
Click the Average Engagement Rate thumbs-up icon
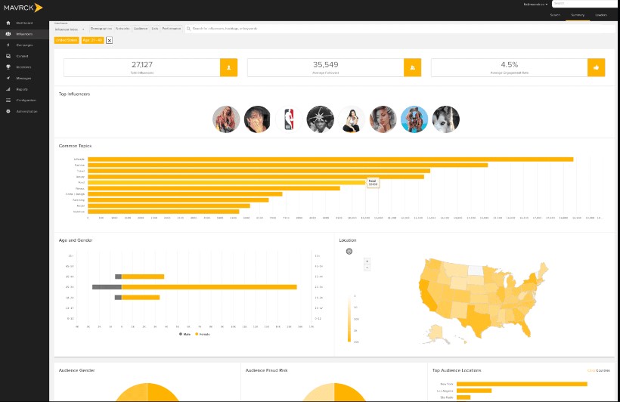click(x=596, y=67)
